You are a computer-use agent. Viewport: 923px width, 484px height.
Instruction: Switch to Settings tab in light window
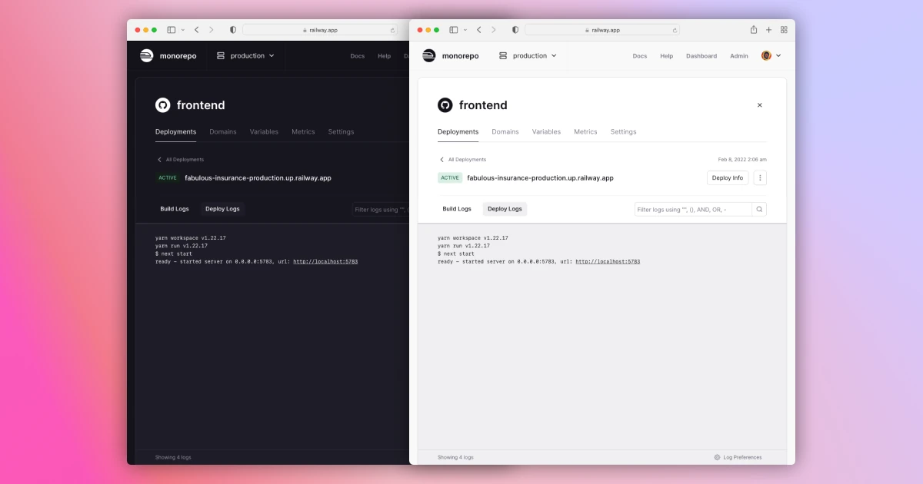coord(623,131)
